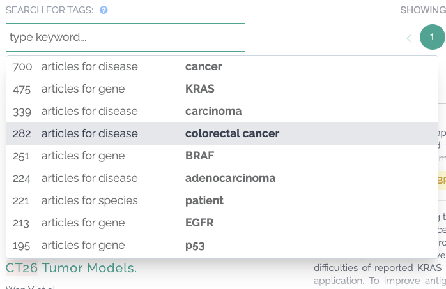This screenshot has width=446, height=289.
Task: Click "articles for species" label in suggestions
Action: (x=89, y=200)
